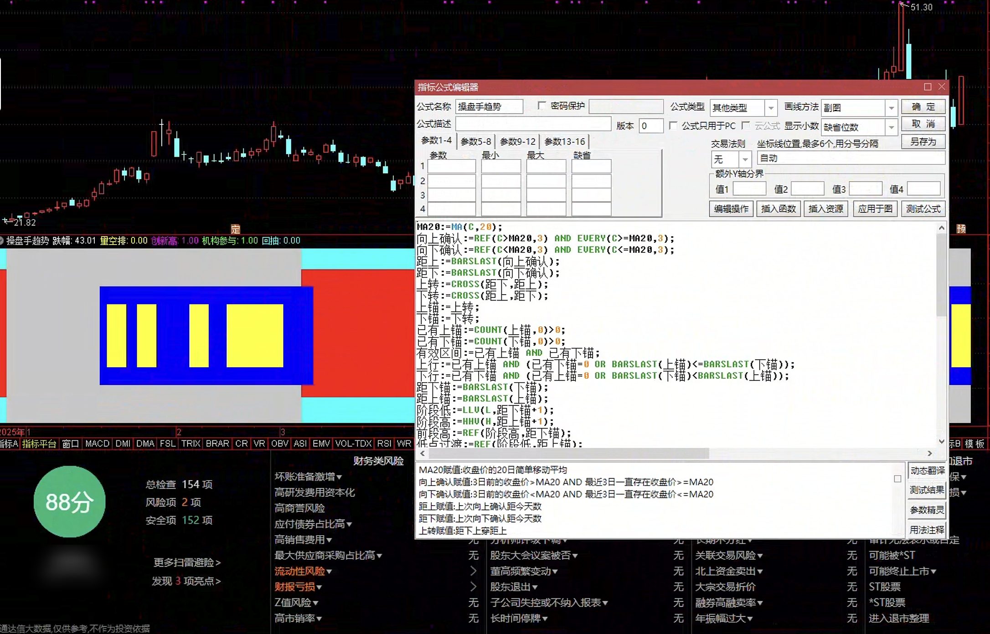Click the code editor scroll-down arrow

coord(942,441)
